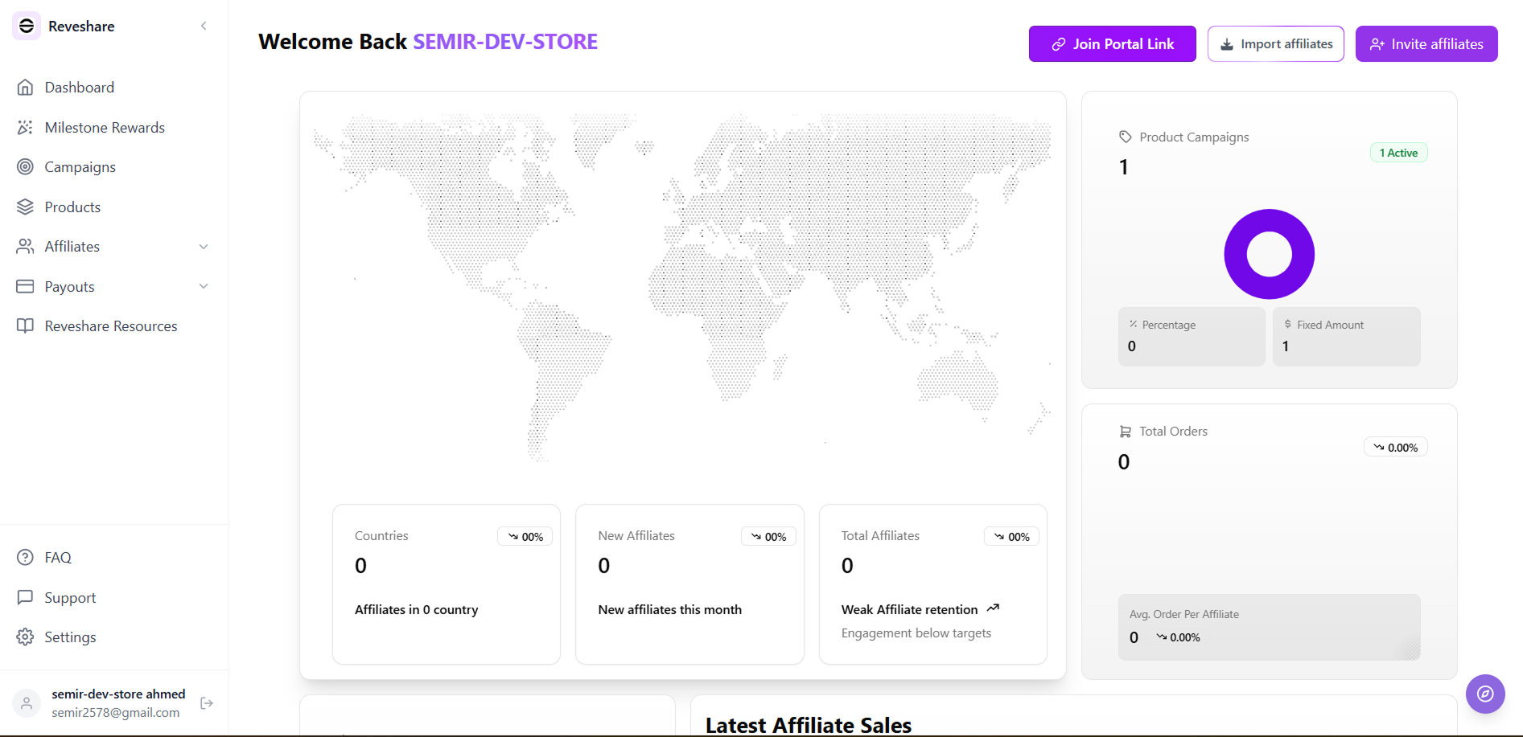
Task: Click the Affiliates people icon
Action: click(26, 246)
